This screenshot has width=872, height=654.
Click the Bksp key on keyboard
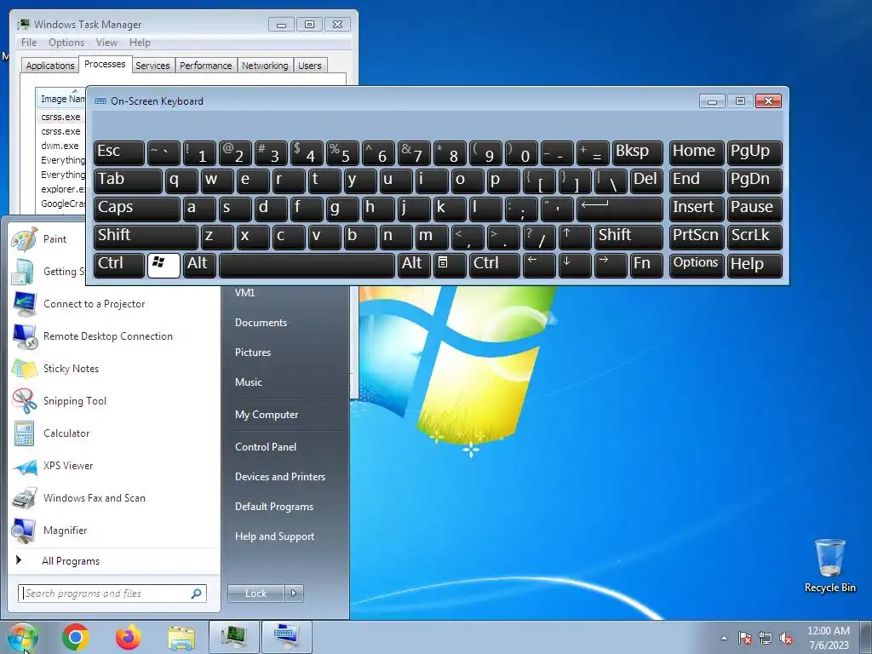[x=637, y=153]
